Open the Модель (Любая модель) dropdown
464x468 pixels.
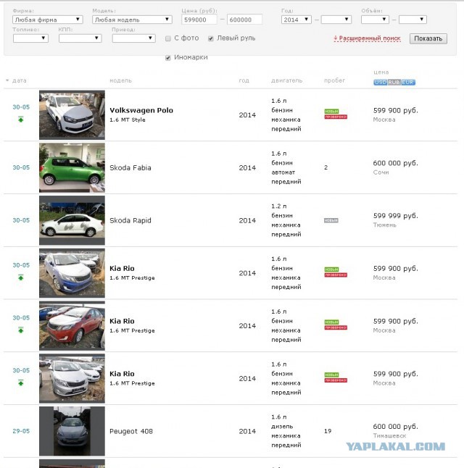(x=132, y=20)
